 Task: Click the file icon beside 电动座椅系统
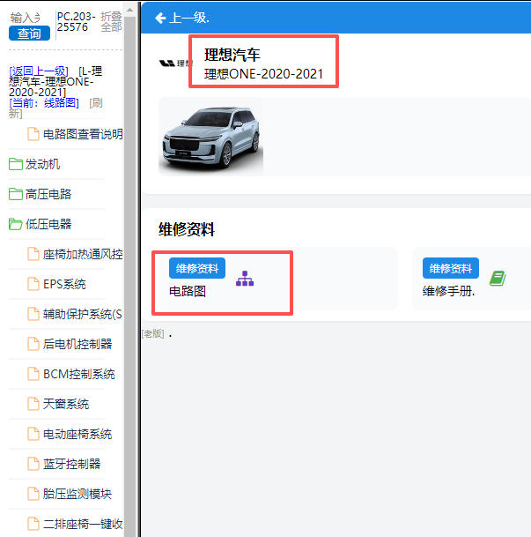tap(33, 434)
